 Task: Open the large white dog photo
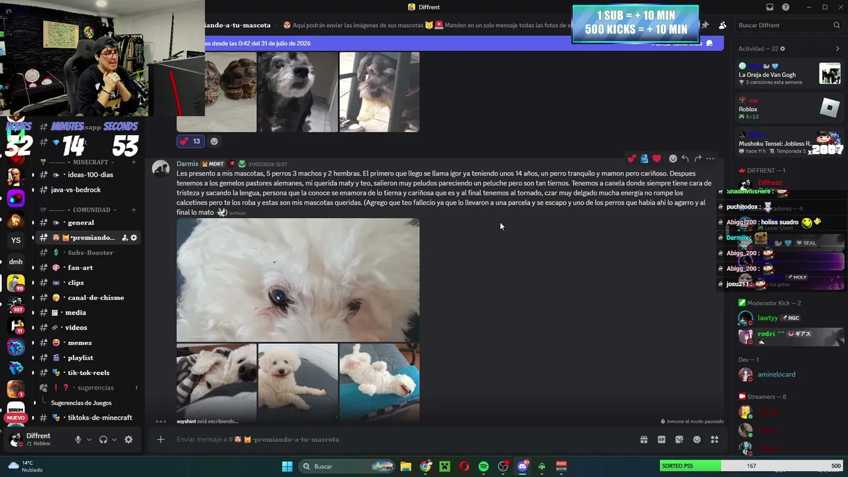click(298, 280)
